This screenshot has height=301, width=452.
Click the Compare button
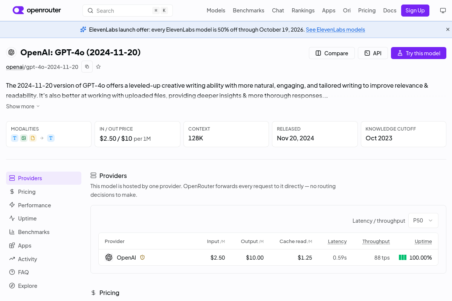pos(332,53)
